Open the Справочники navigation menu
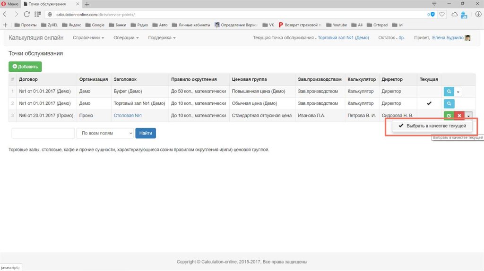The width and height of the screenshot is (484, 271). tap(88, 38)
